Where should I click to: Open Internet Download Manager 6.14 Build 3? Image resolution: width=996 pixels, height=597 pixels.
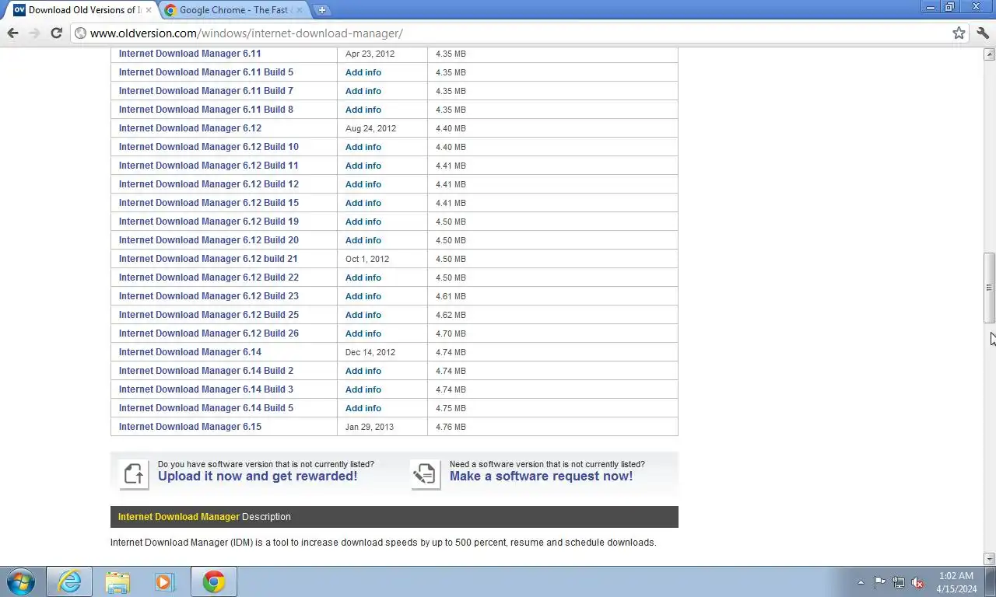coord(206,389)
